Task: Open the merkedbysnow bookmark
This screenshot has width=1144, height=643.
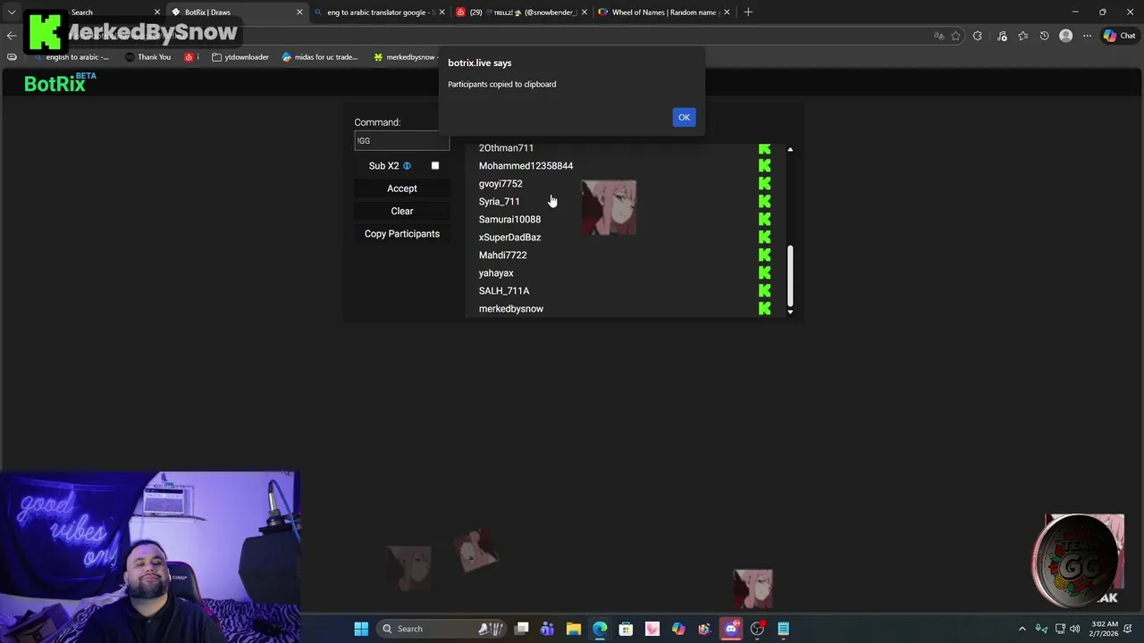Action: pos(406,57)
